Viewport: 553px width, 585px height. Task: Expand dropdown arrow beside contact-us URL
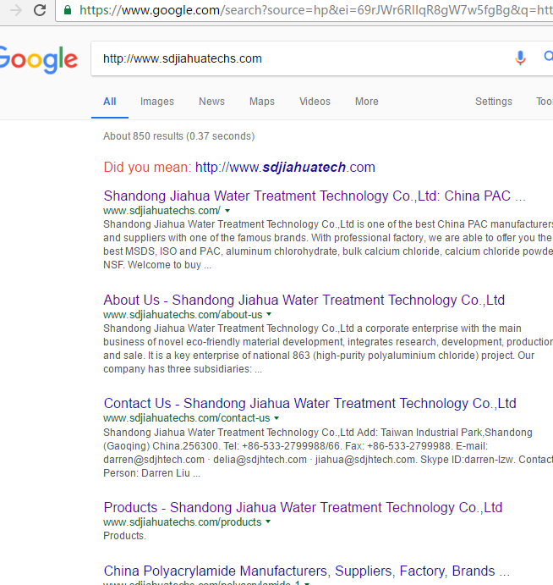pyautogui.click(x=276, y=418)
